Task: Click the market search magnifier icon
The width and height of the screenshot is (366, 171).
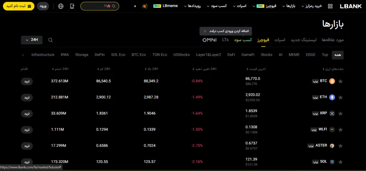Action: click(x=50, y=40)
